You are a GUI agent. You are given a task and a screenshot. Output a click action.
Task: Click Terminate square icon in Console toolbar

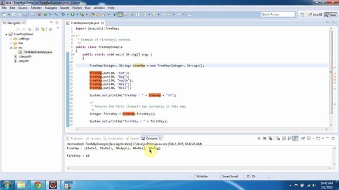(x=259, y=138)
